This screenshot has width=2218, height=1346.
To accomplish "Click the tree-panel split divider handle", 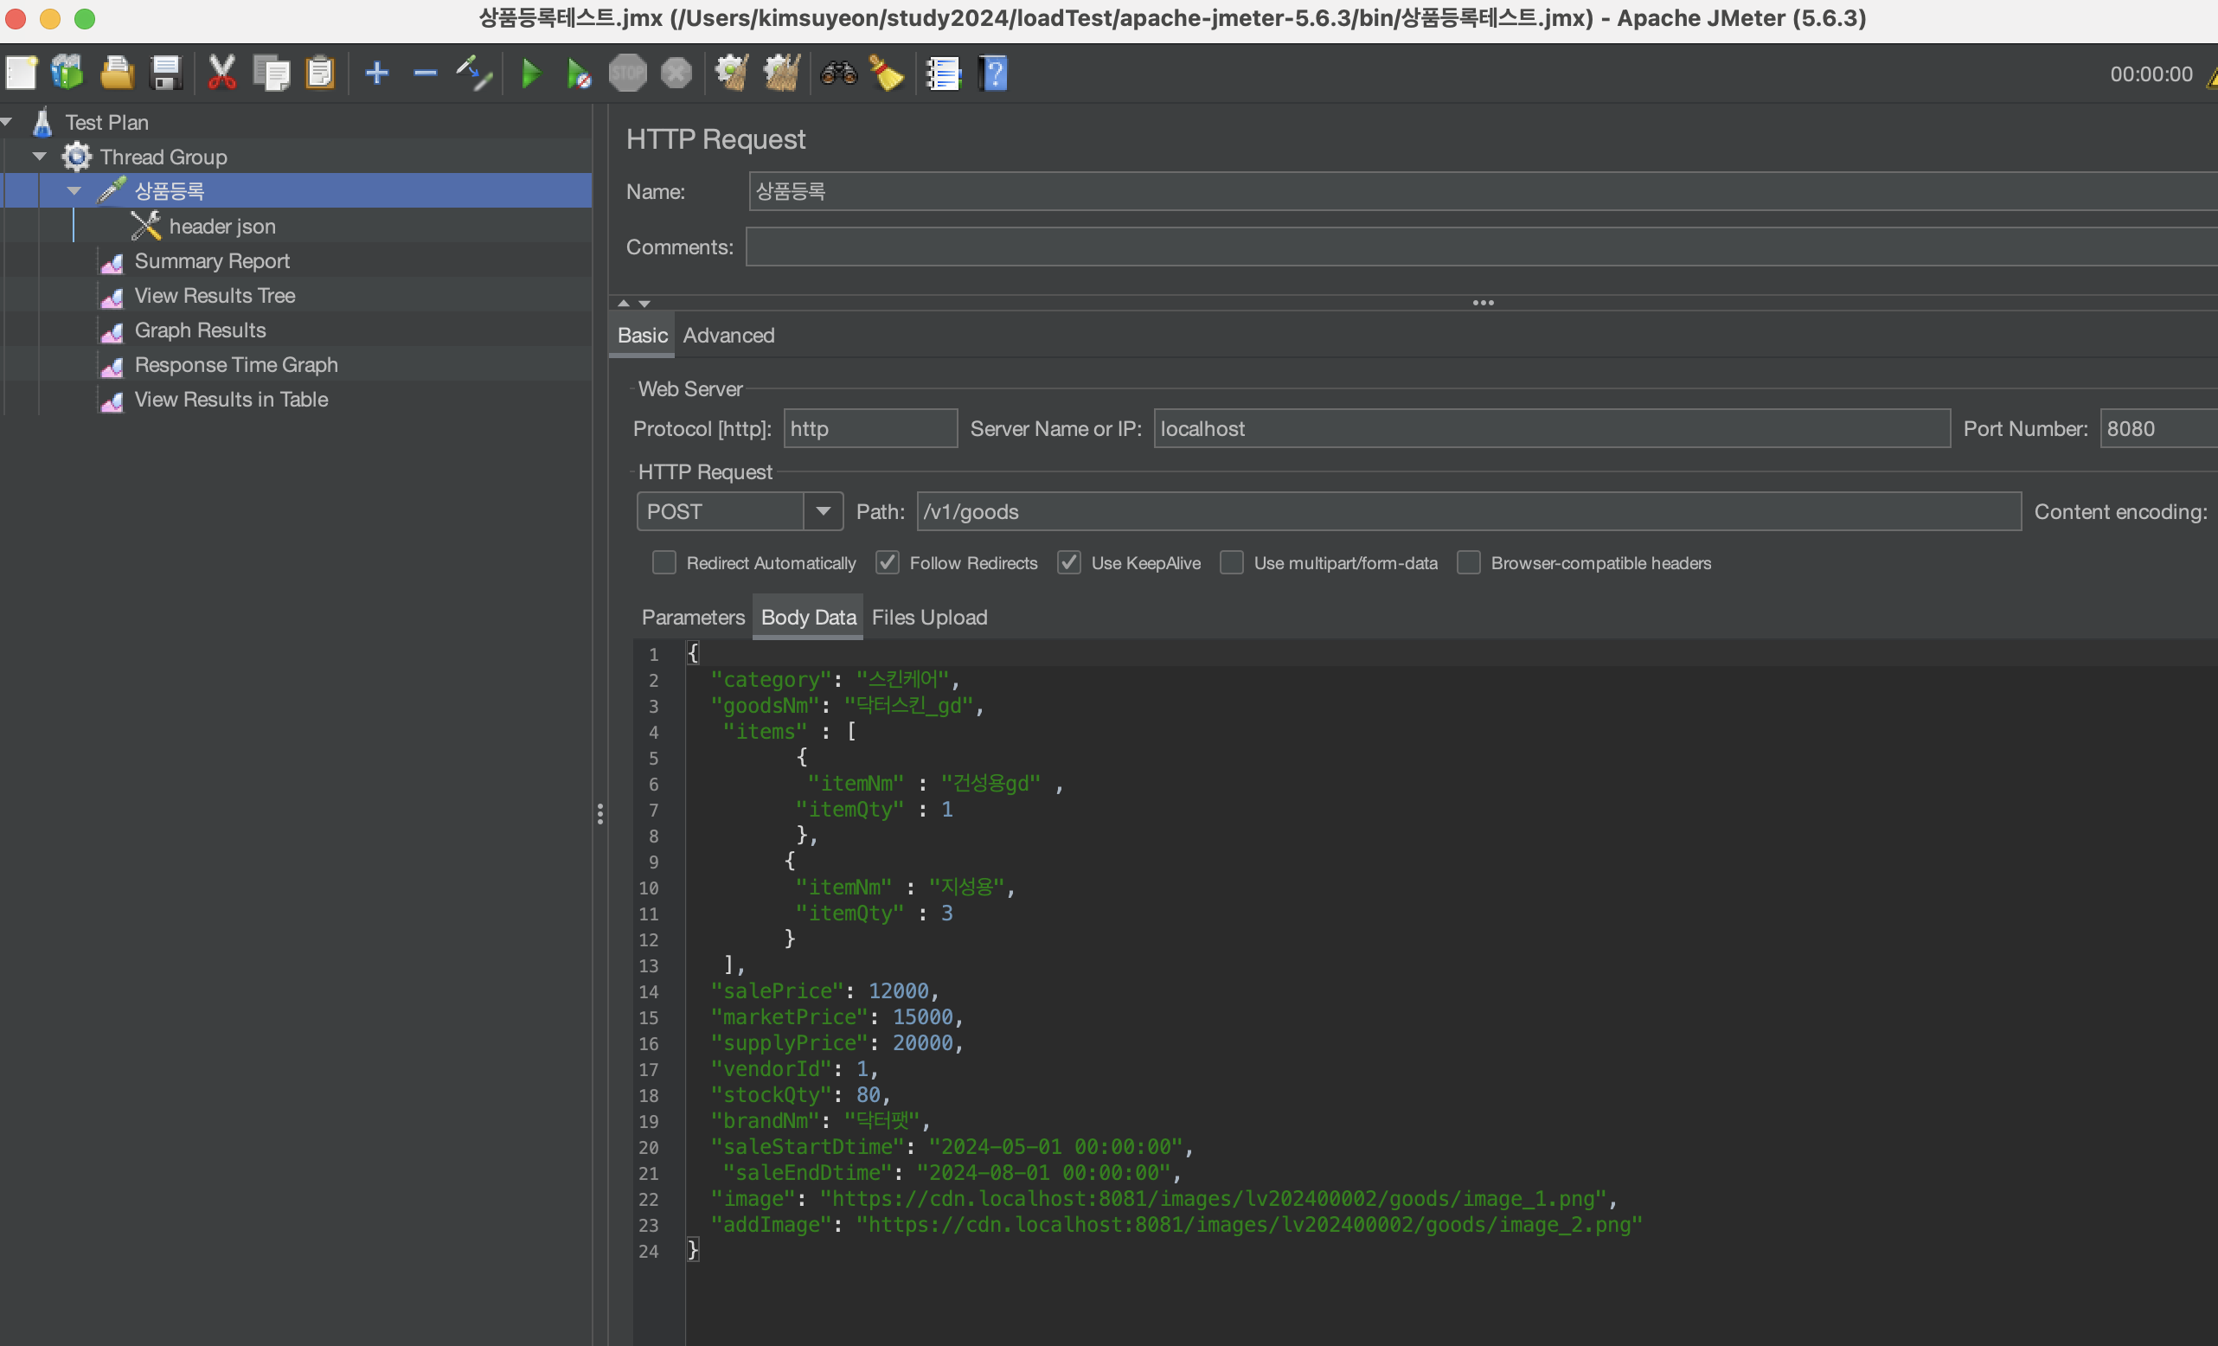I will click(600, 814).
